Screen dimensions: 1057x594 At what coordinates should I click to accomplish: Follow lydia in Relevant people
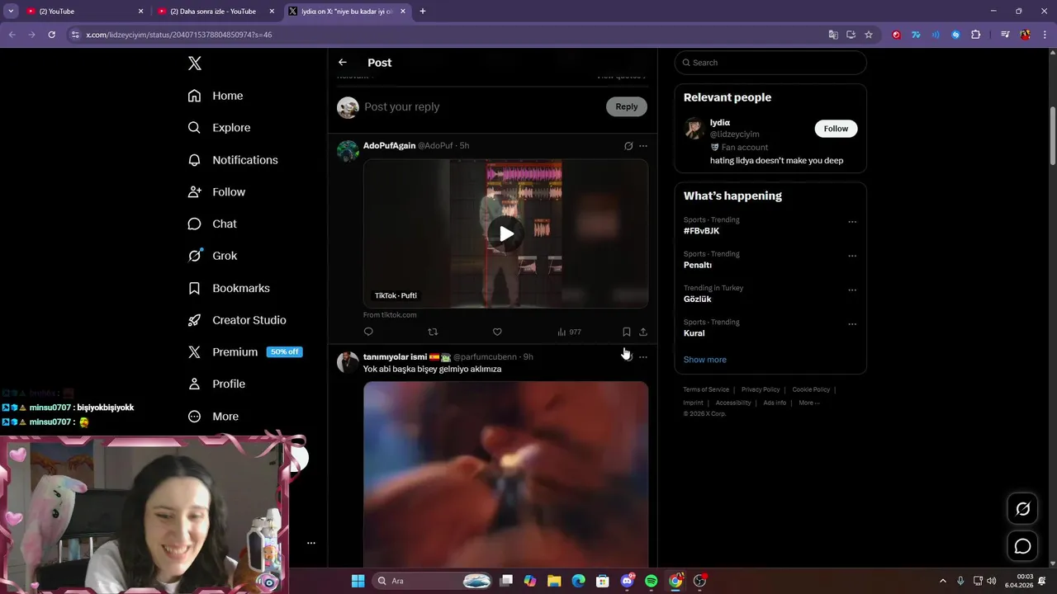[836, 129]
